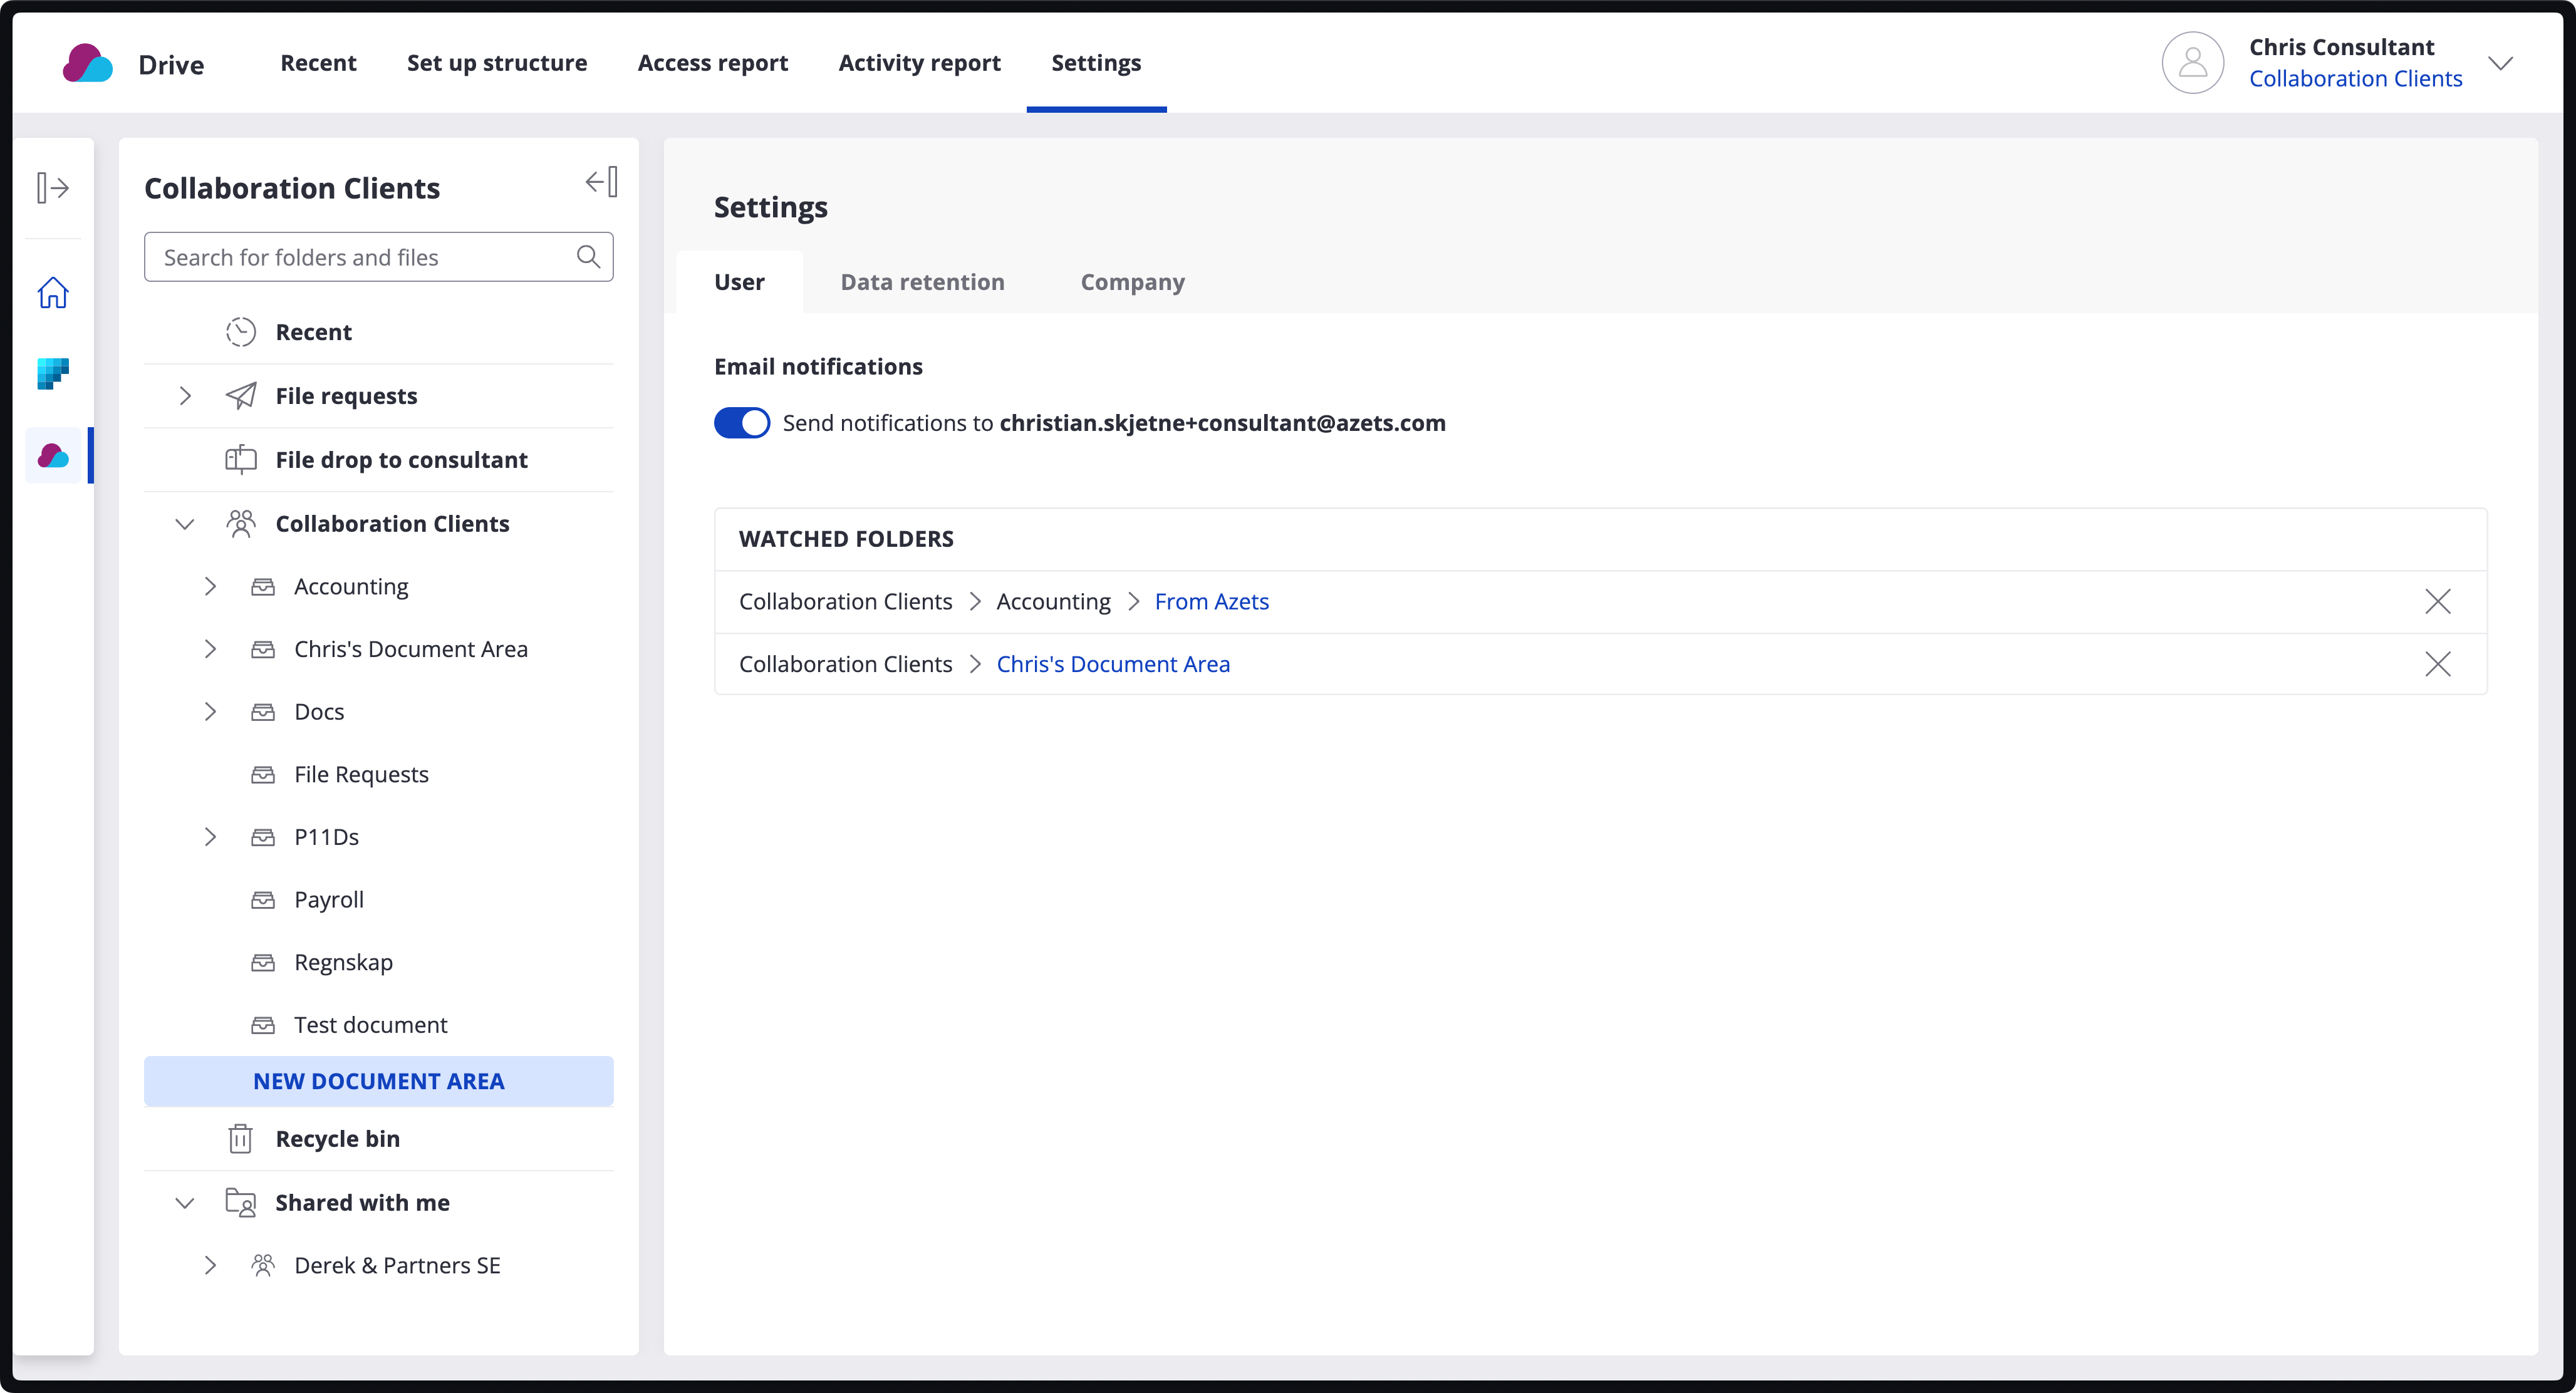Collapse Collaboration Clients tree node
Viewport: 2576px width, 1393px height.
pyautogui.click(x=185, y=524)
